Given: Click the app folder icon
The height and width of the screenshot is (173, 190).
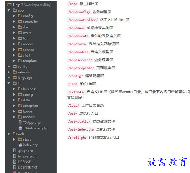Looking at the screenshot, I should [x=15, y=10].
